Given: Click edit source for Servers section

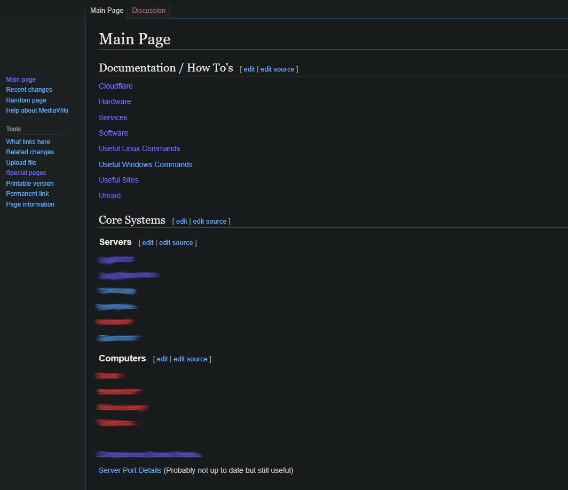Looking at the screenshot, I should click(176, 243).
